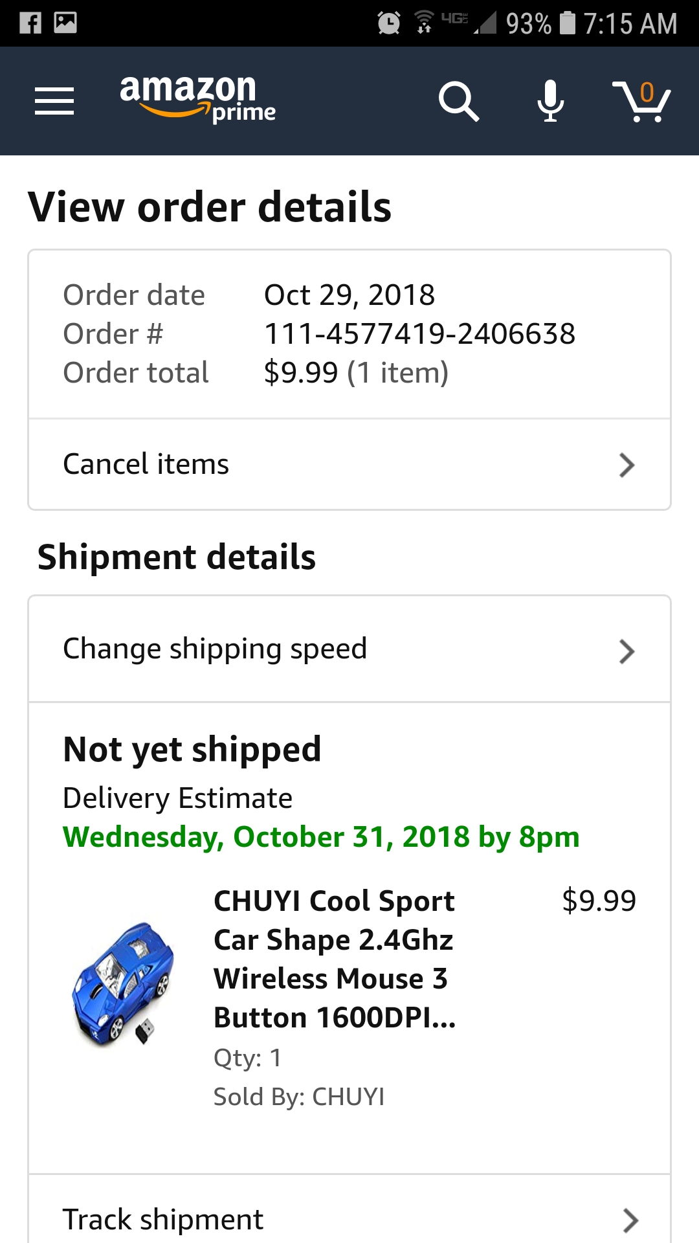The width and height of the screenshot is (699, 1243).
Task: Open the shopping cart
Action: [641, 101]
